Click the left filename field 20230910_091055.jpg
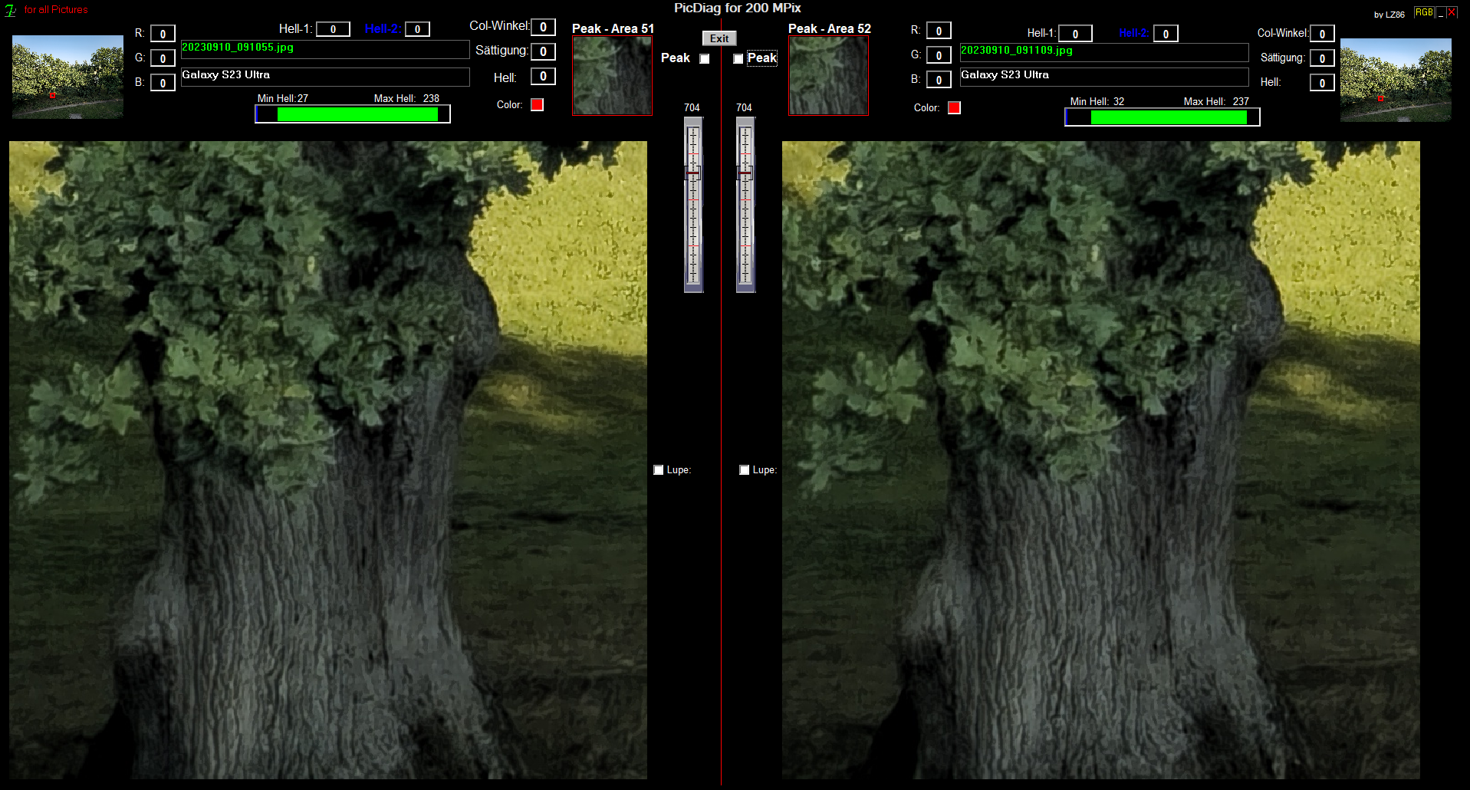Image resolution: width=1470 pixels, height=790 pixels. [x=324, y=48]
